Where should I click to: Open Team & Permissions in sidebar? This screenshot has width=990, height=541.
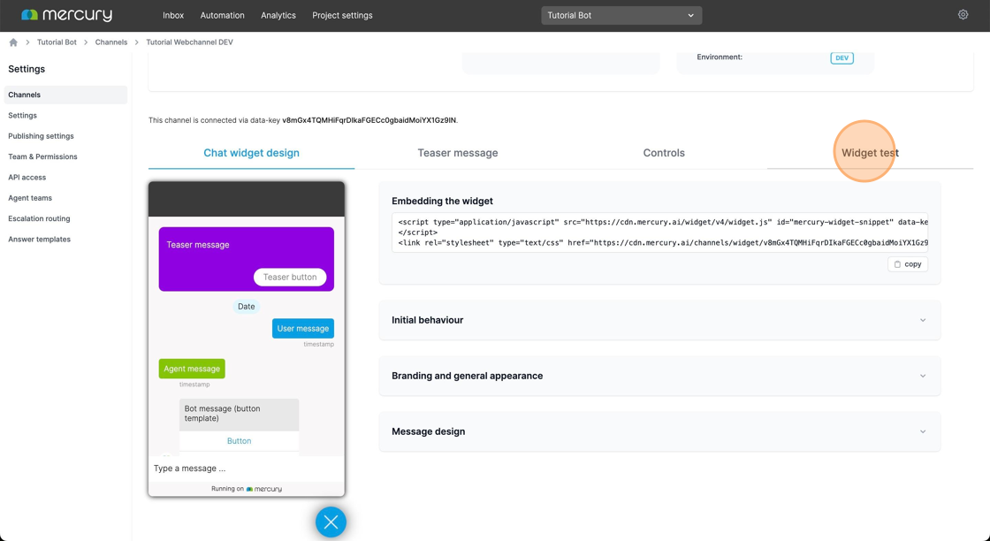43,156
